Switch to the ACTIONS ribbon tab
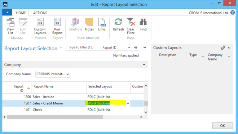This screenshot has height=134, width=238. (x=40, y=13)
